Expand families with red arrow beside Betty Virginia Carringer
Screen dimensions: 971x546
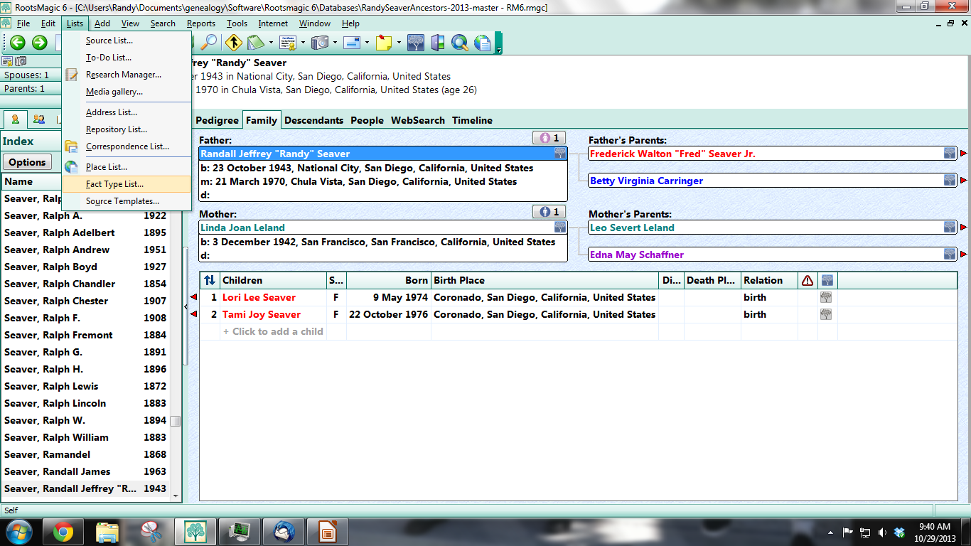pos(964,180)
